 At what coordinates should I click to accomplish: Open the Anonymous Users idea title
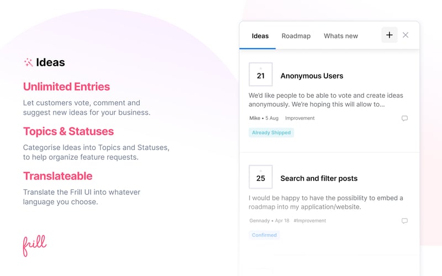pos(312,76)
